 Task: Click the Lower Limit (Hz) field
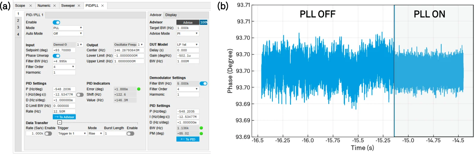(x=129, y=56)
